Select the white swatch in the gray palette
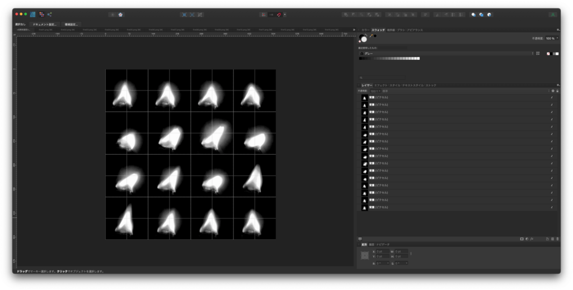The width and height of the screenshot is (573, 290). coord(417,58)
